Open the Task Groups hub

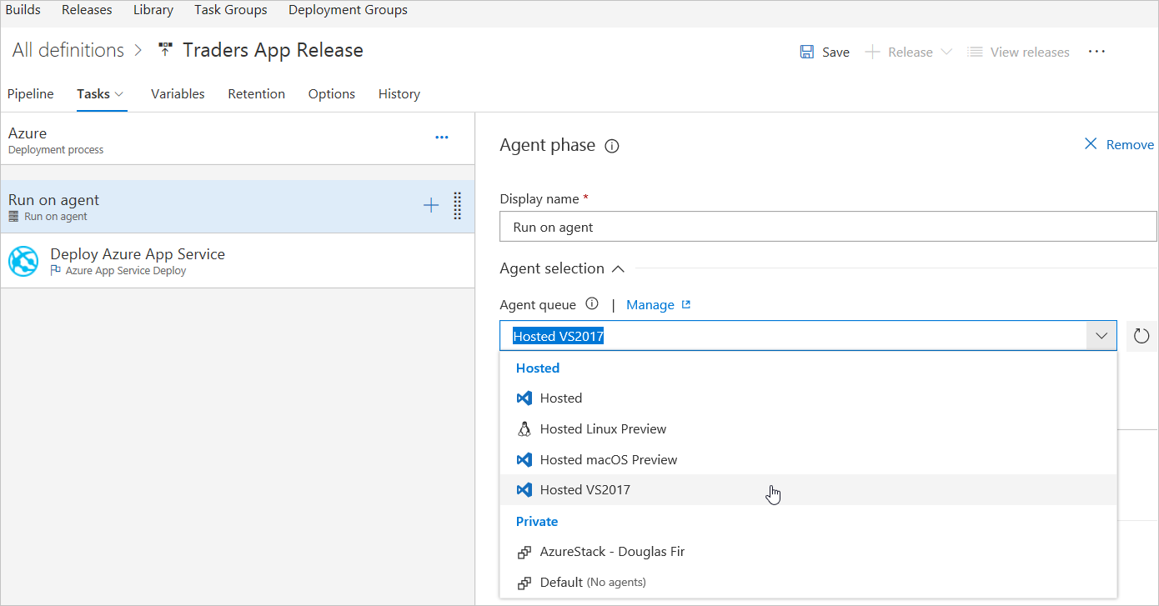click(x=231, y=10)
